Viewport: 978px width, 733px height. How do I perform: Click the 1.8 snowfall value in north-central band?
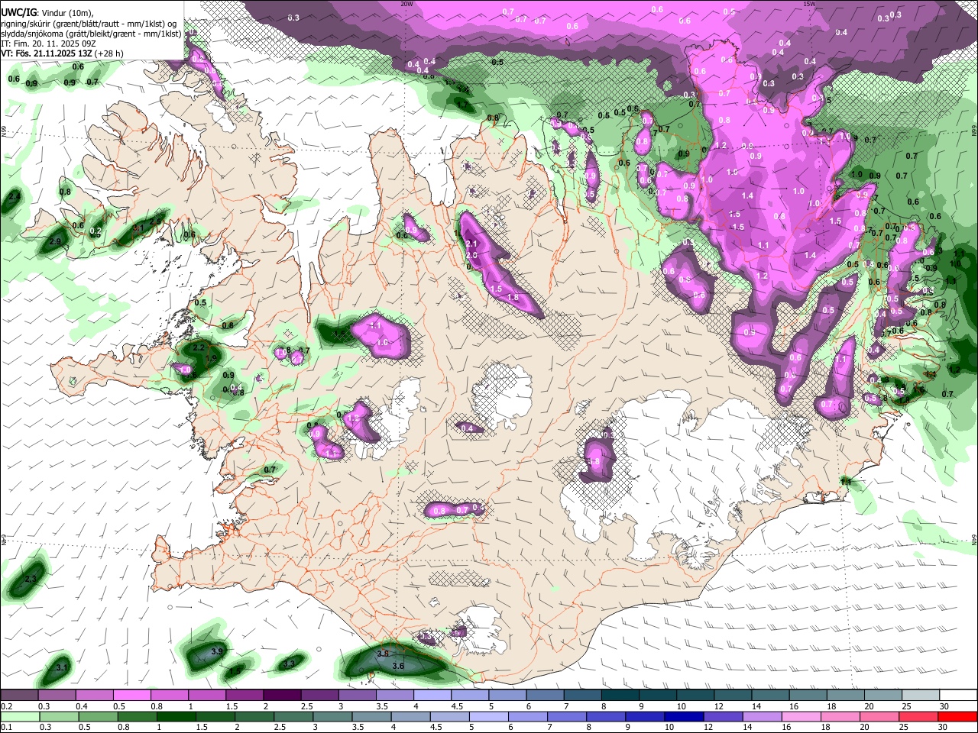(513, 297)
